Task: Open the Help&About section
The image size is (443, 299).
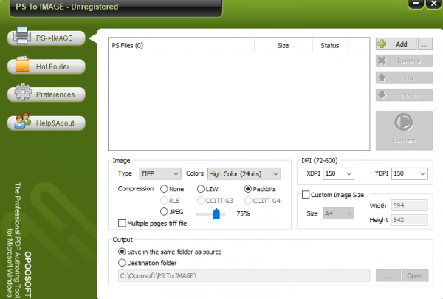Action: pos(47,123)
